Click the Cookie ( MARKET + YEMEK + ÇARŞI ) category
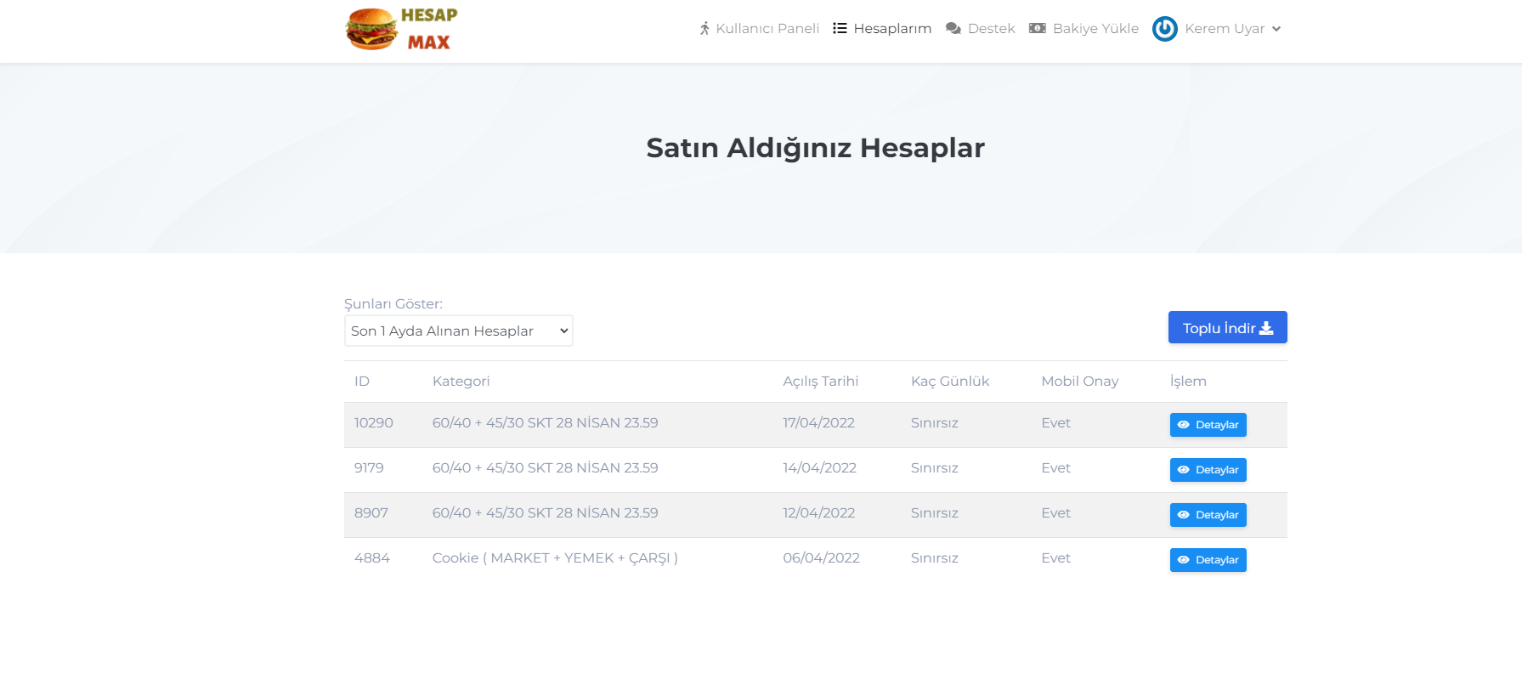This screenshot has height=679, width=1522. point(555,558)
